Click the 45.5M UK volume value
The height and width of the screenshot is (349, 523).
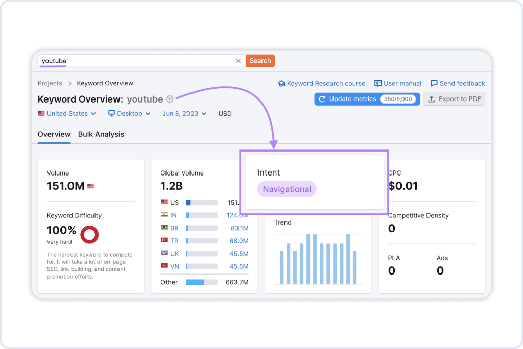(x=239, y=254)
